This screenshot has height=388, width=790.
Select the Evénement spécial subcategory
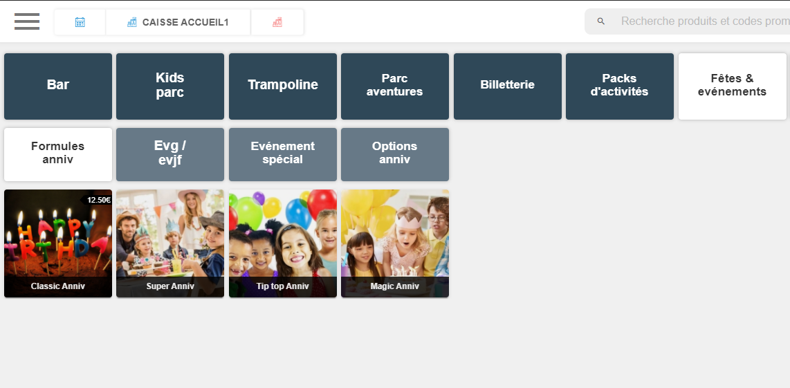tap(283, 154)
